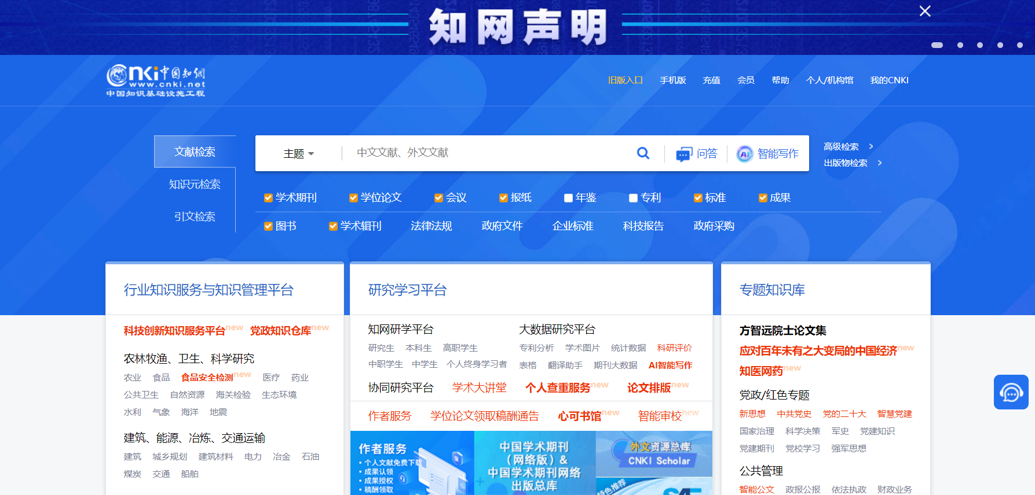Open 党政知识仓库 link
The height and width of the screenshot is (495, 1035).
tap(281, 331)
